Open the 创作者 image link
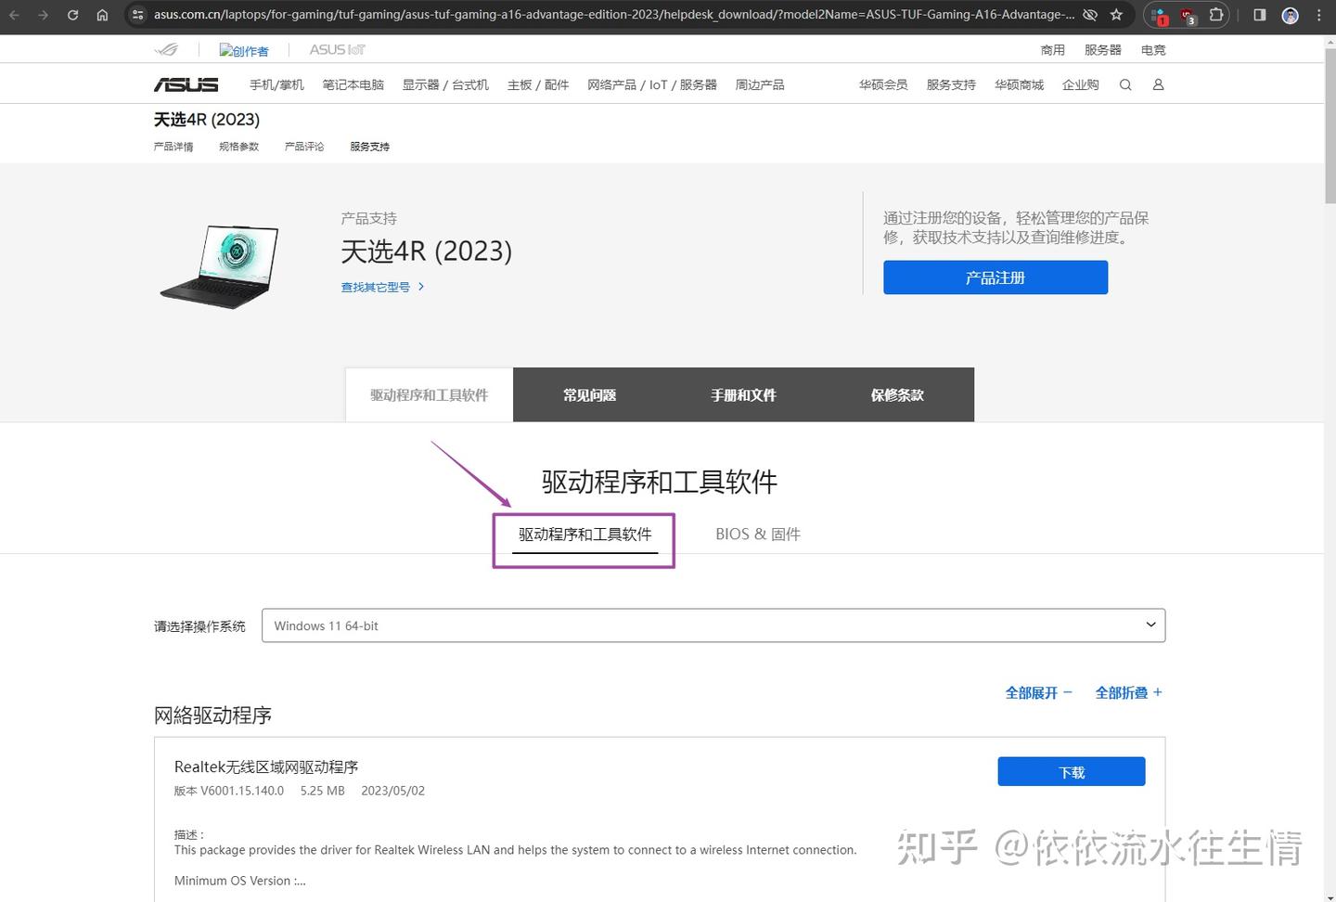This screenshot has height=902, width=1336. point(244,50)
